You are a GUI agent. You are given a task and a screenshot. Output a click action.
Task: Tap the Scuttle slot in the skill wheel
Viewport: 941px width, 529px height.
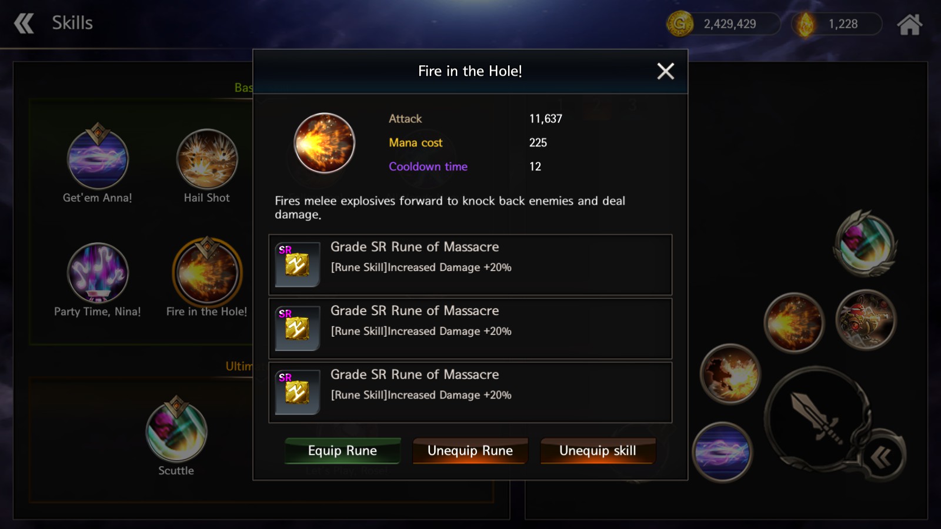tap(865, 243)
